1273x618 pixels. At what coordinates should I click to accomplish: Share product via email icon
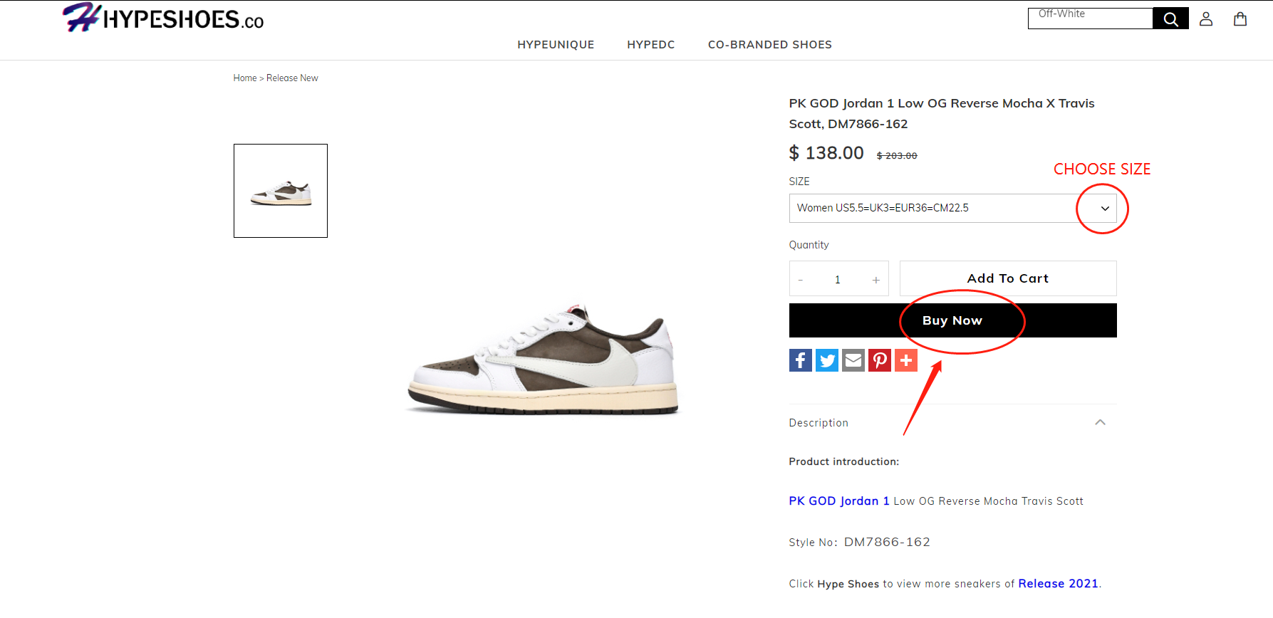853,360
